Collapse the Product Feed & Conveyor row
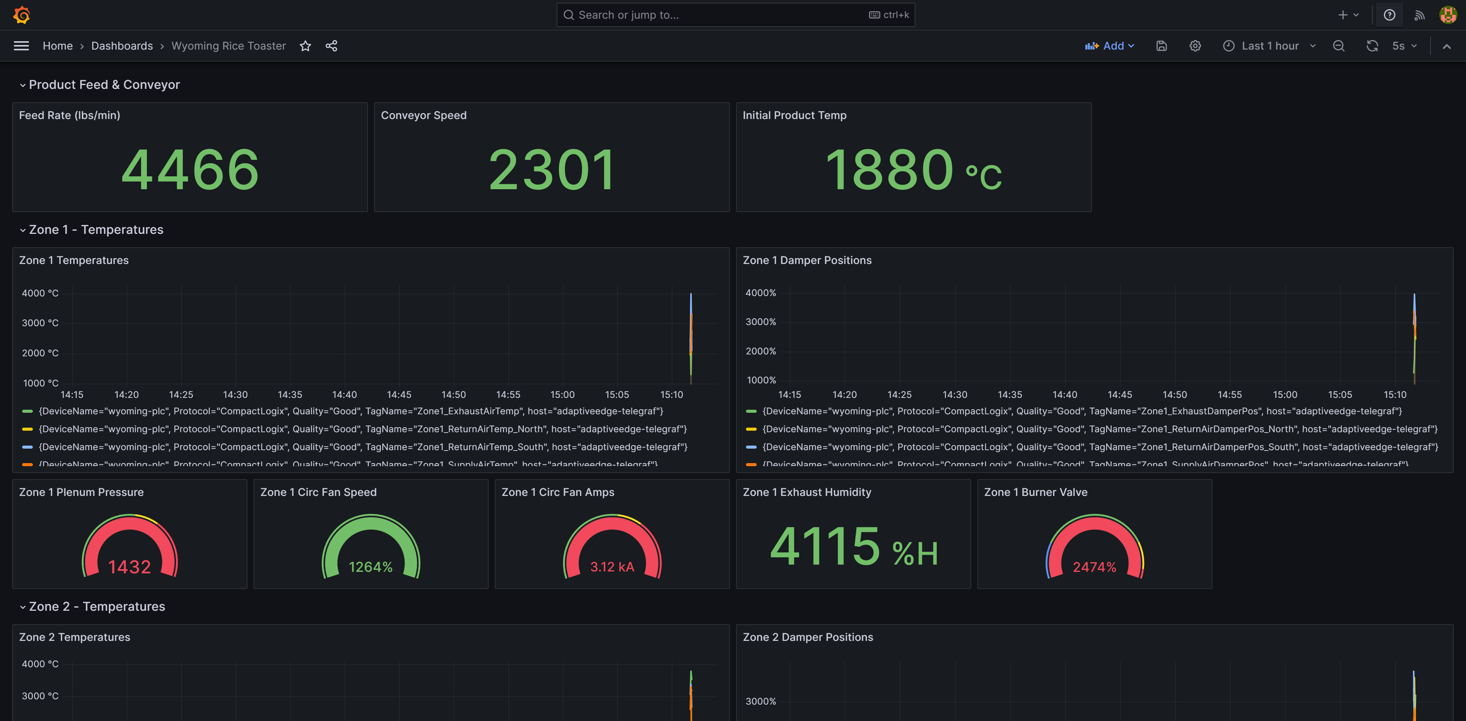 click(103, 84)
